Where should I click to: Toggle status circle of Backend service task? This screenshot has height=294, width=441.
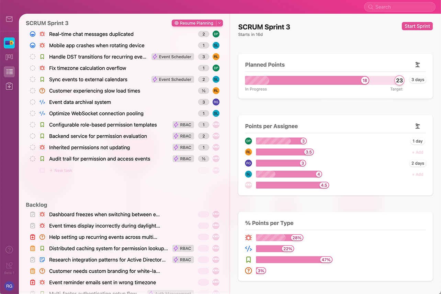[33, 136]
